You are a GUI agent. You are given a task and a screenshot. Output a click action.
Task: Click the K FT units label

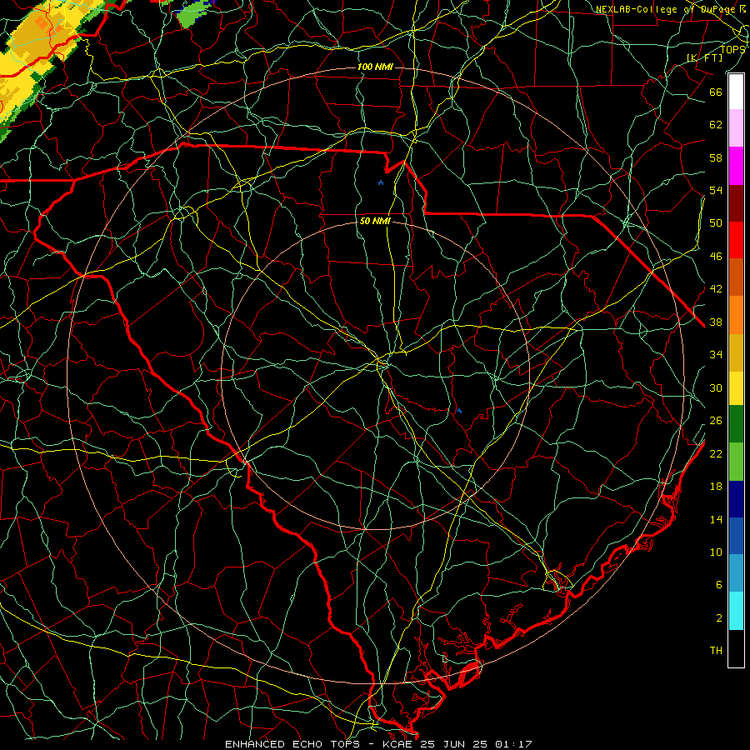click(x=704, y=57)
